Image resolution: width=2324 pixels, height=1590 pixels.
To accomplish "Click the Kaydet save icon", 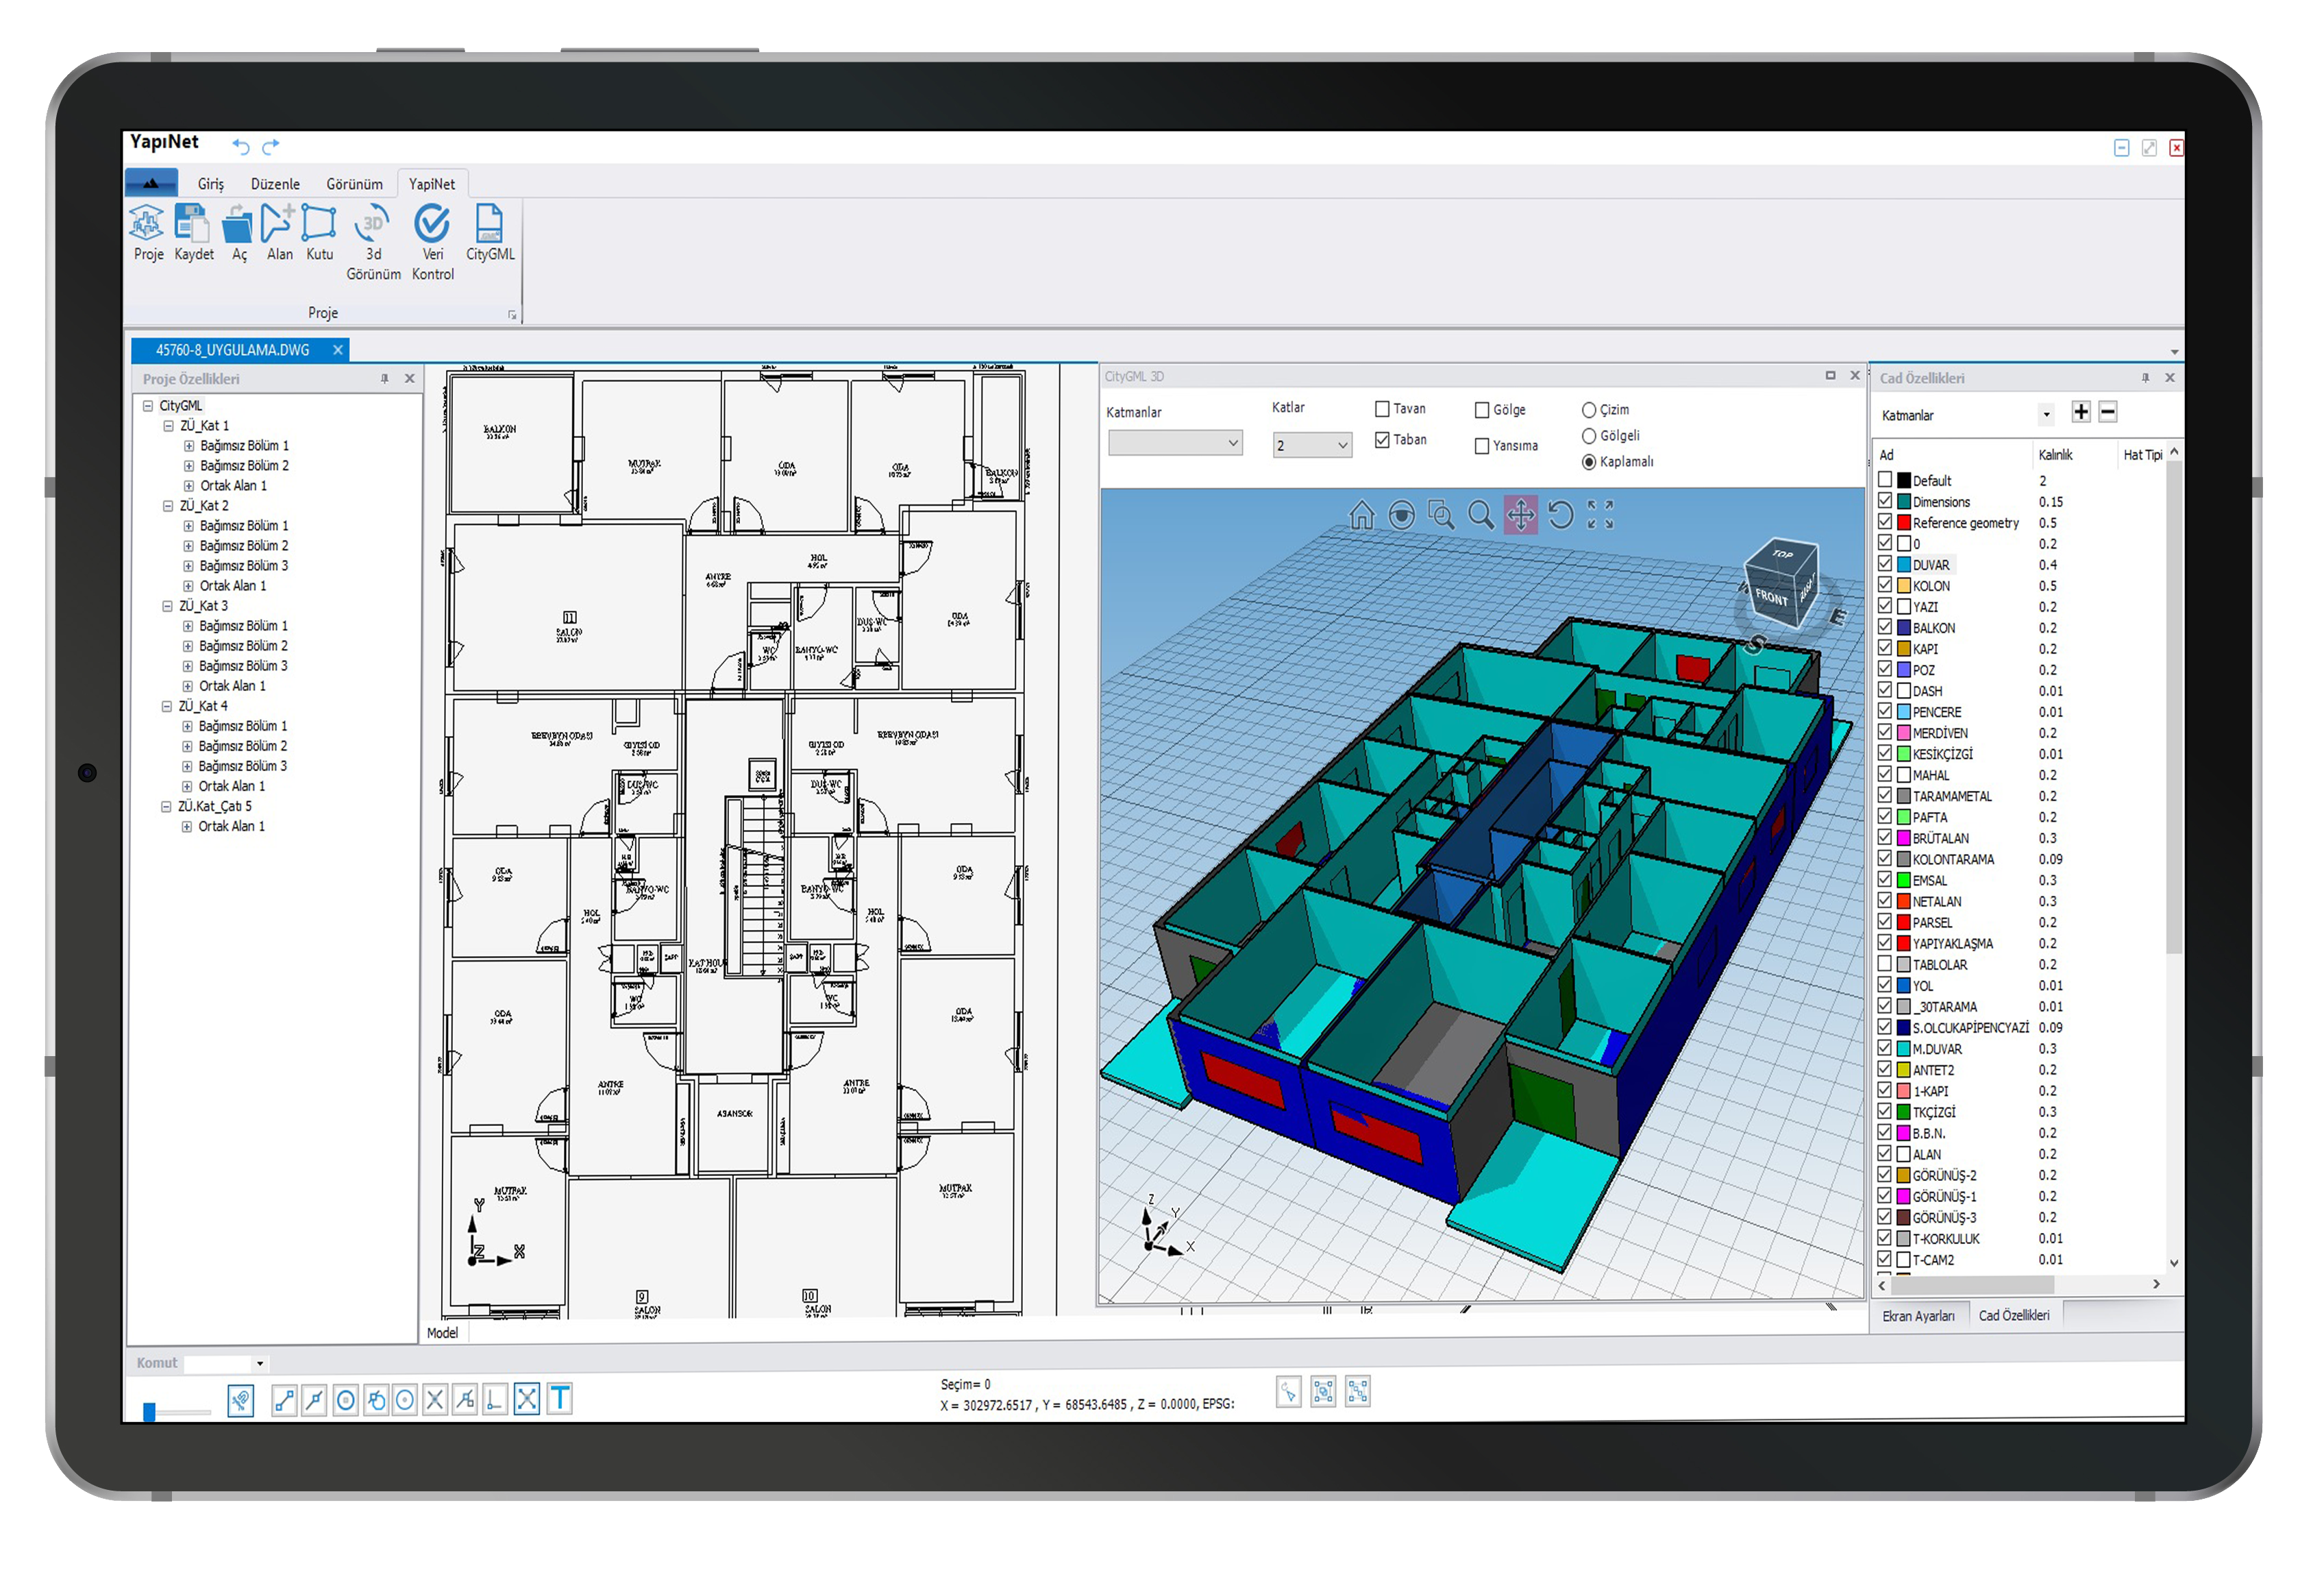I will click(x=192, y=224).
